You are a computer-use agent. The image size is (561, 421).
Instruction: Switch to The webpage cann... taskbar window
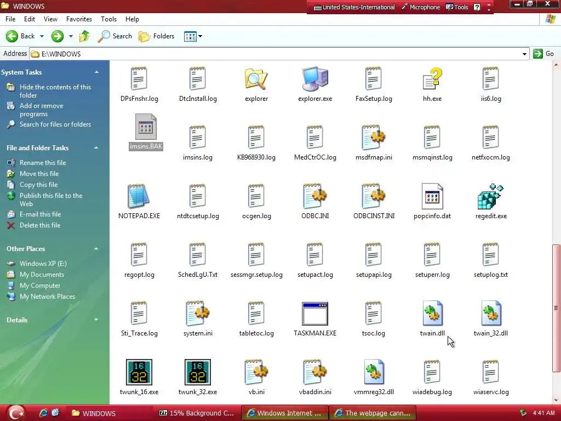pos(373,413)
